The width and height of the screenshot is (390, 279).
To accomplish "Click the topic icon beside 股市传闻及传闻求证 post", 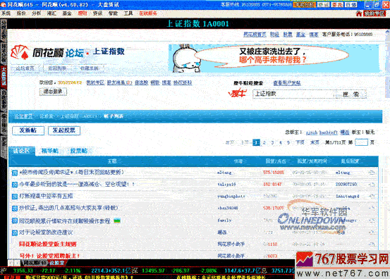I will [14, 173].
